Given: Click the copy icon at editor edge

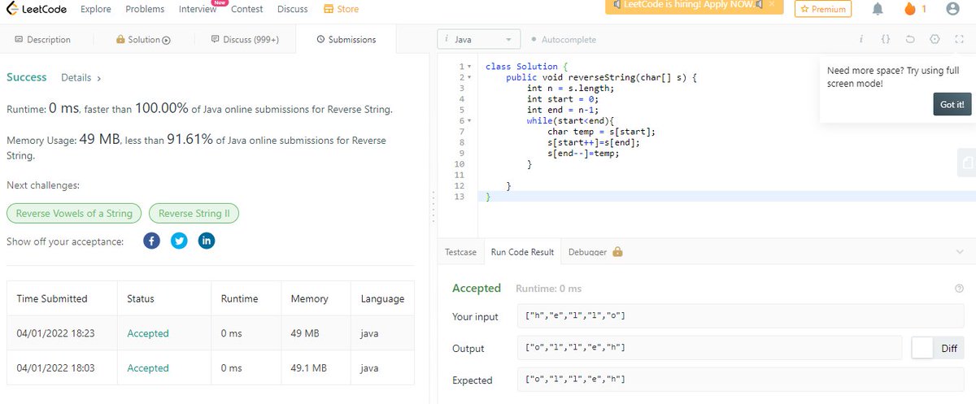Looking at the screenshot, I should [966, 162].
